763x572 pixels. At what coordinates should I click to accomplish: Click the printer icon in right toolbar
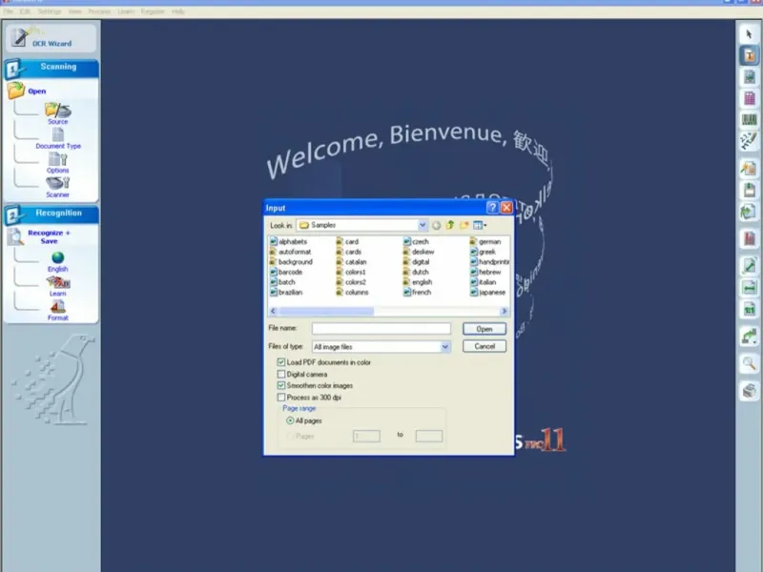click(749, 391)
